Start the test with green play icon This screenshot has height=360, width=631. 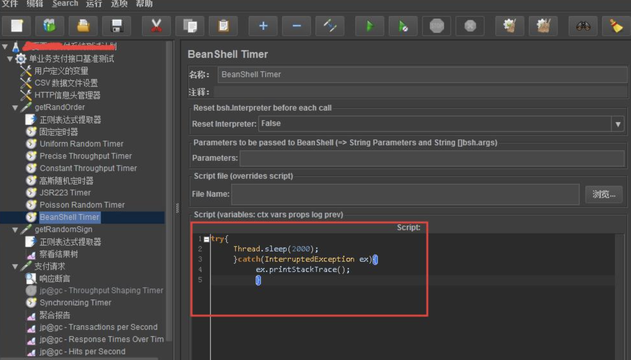(x=370, y=26)
